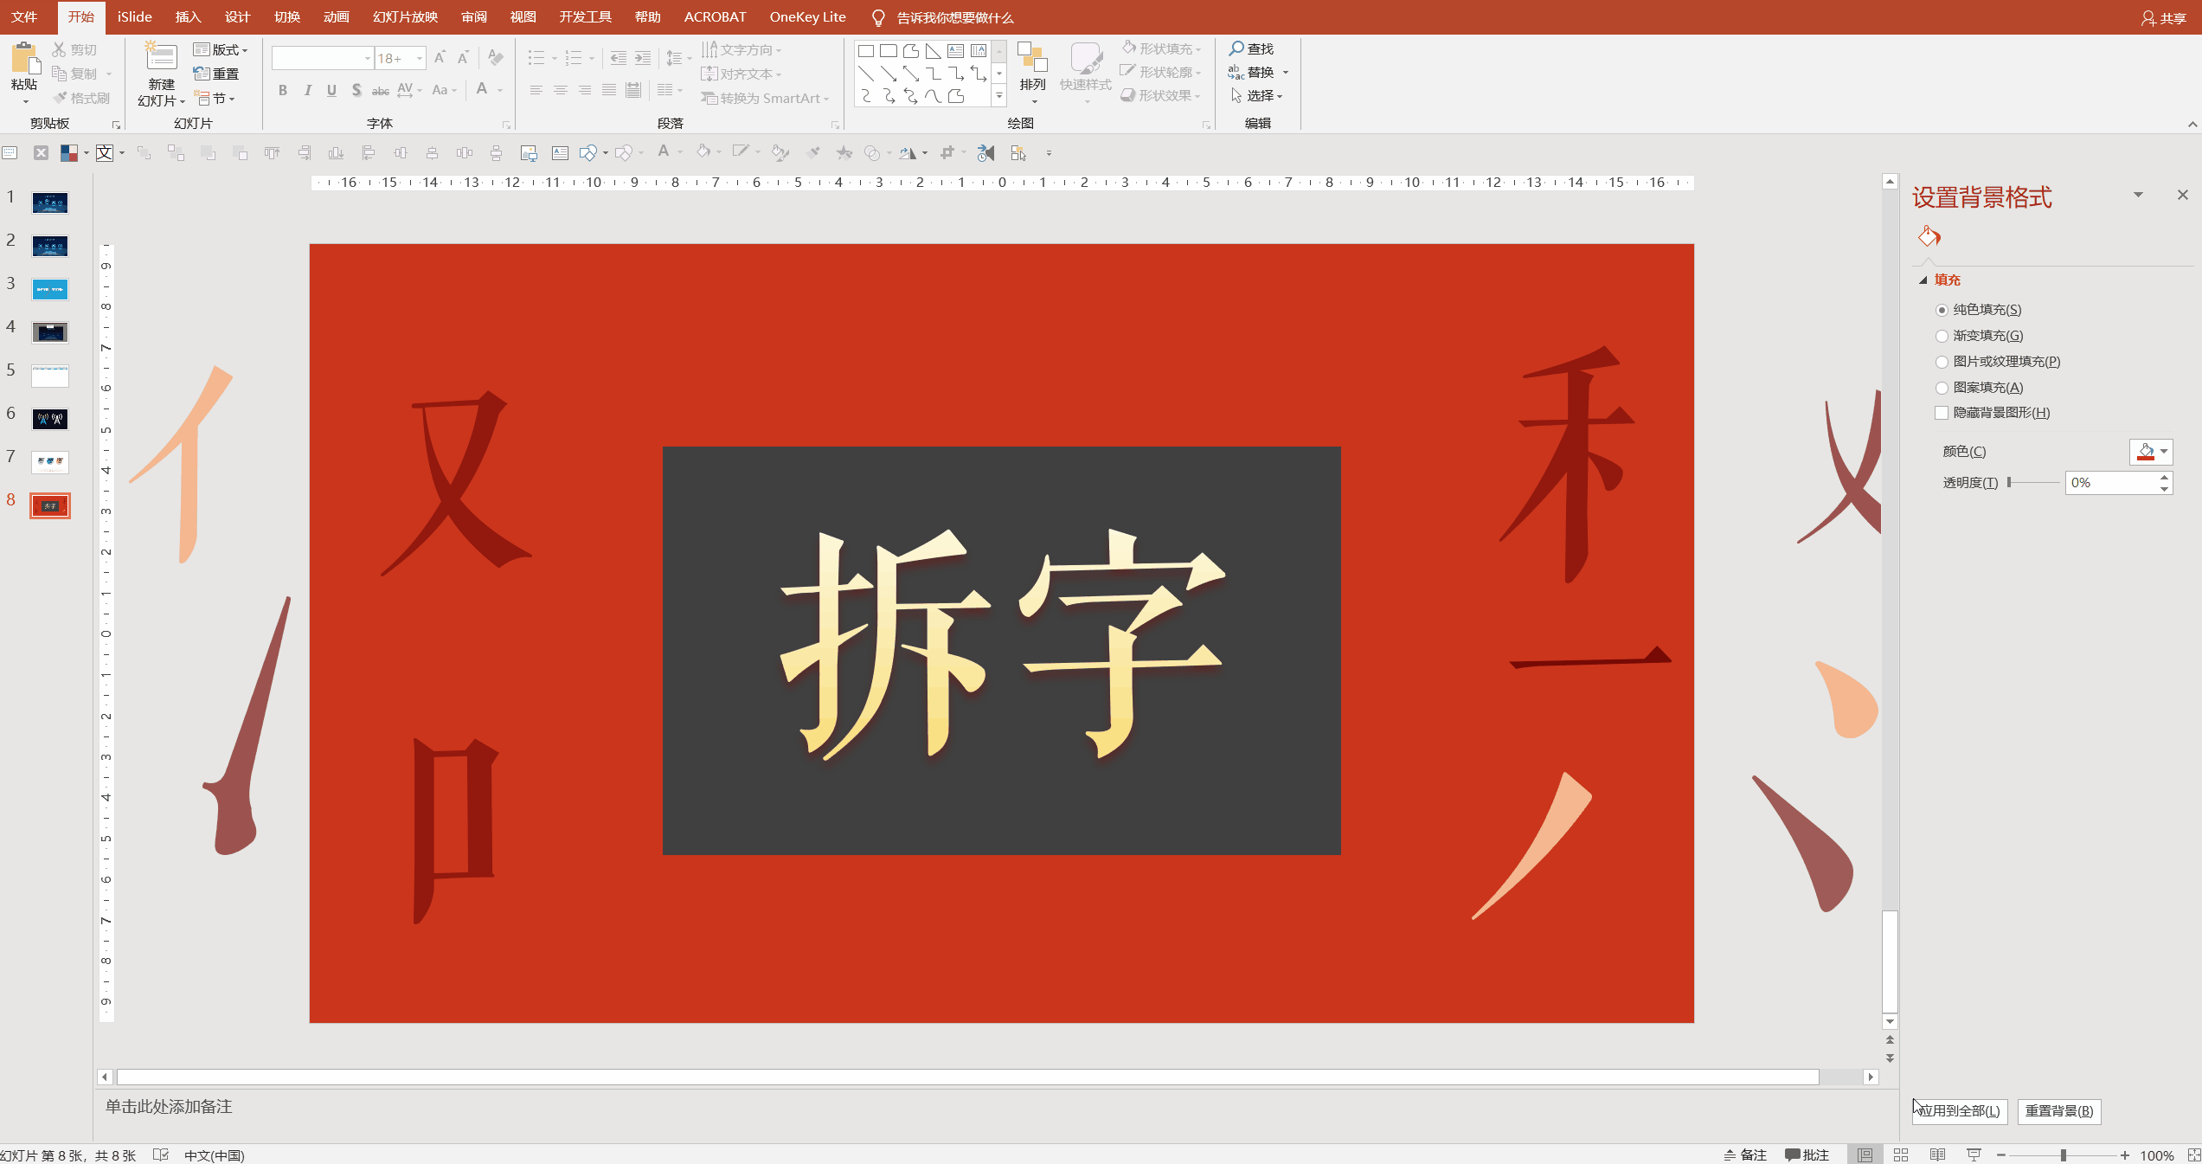Select slide 3 thumbnail
2202x1164 pixels.
click(49, 288)
